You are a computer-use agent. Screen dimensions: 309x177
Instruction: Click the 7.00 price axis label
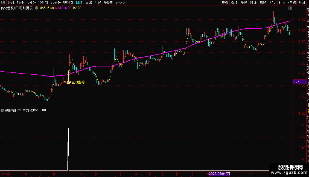click(x=302, y=20)
